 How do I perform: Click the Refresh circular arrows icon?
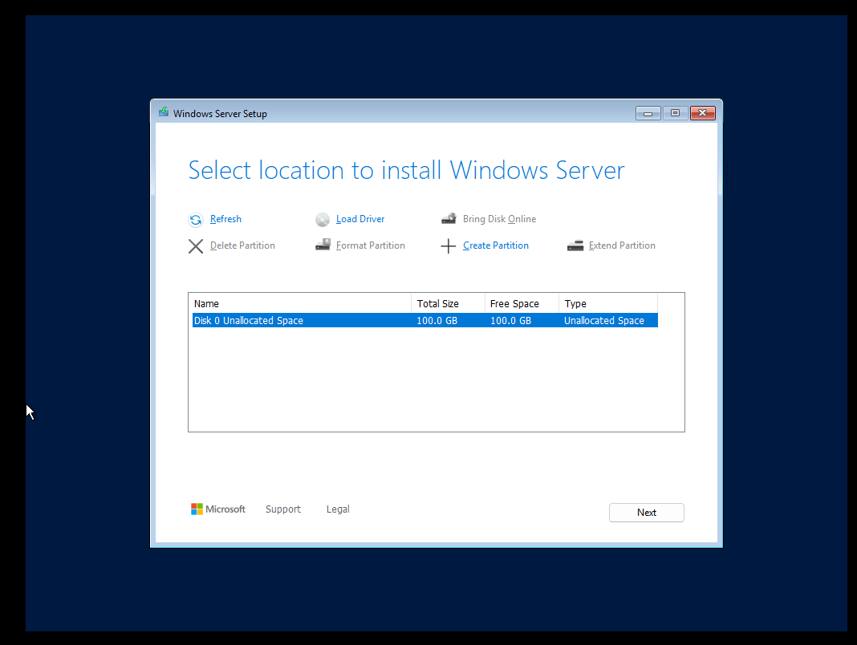click(196, 220)
